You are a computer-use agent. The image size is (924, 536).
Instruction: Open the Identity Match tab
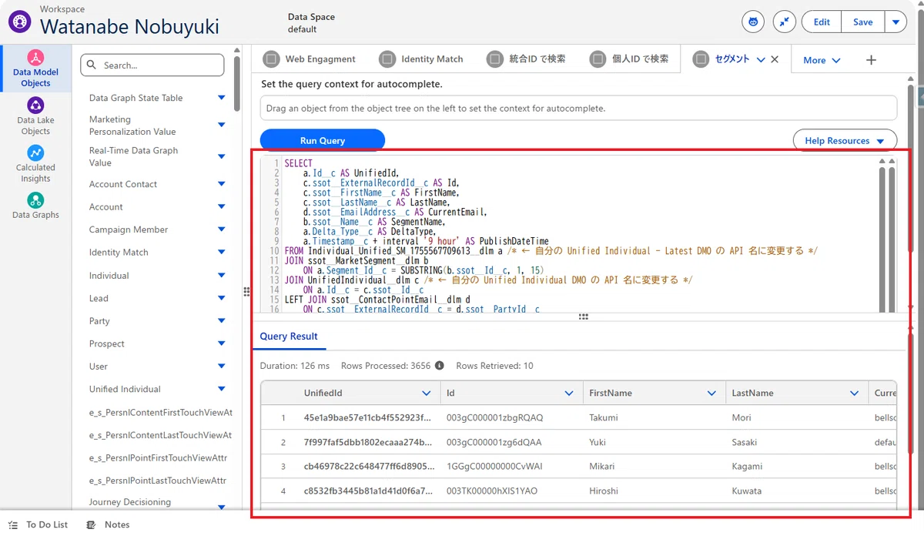422,59
